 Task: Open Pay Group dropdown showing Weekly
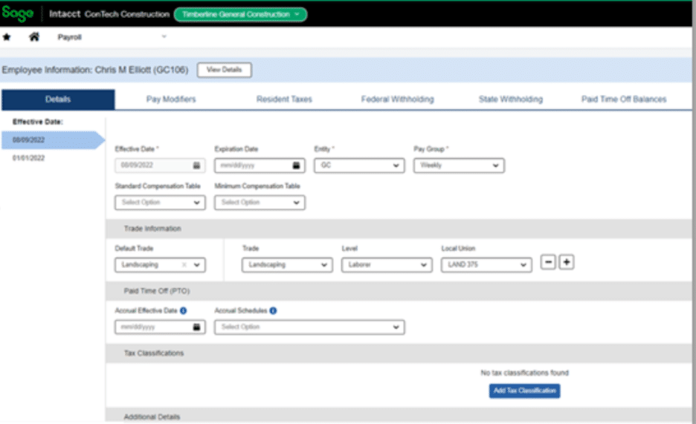coord(459,166)
